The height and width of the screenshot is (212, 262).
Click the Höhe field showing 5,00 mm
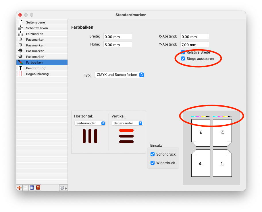(x=118, y=44)
